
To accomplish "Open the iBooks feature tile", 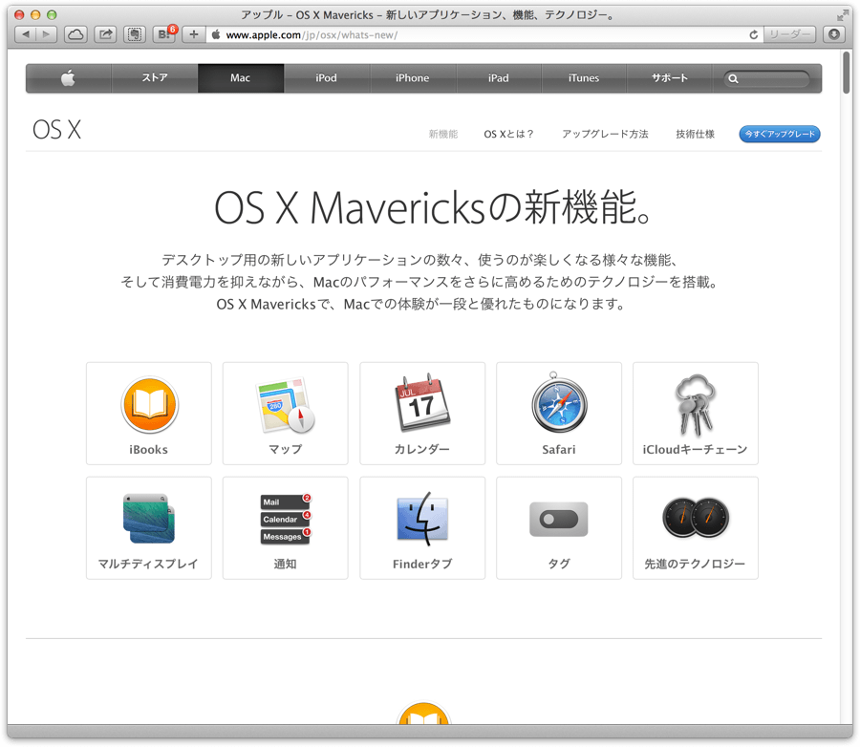I will click(149, 413).
